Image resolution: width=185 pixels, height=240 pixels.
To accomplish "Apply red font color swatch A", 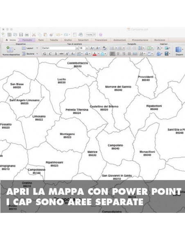I will tap(95, 54).
